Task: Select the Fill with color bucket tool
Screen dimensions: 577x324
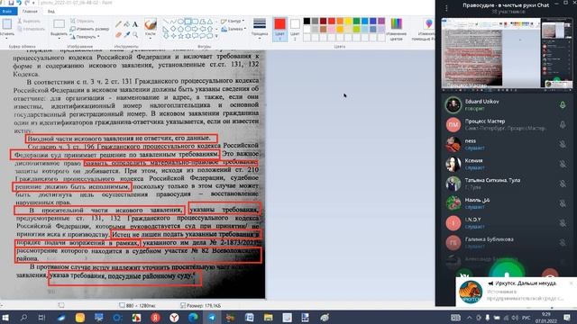Action: click(126, 24)
